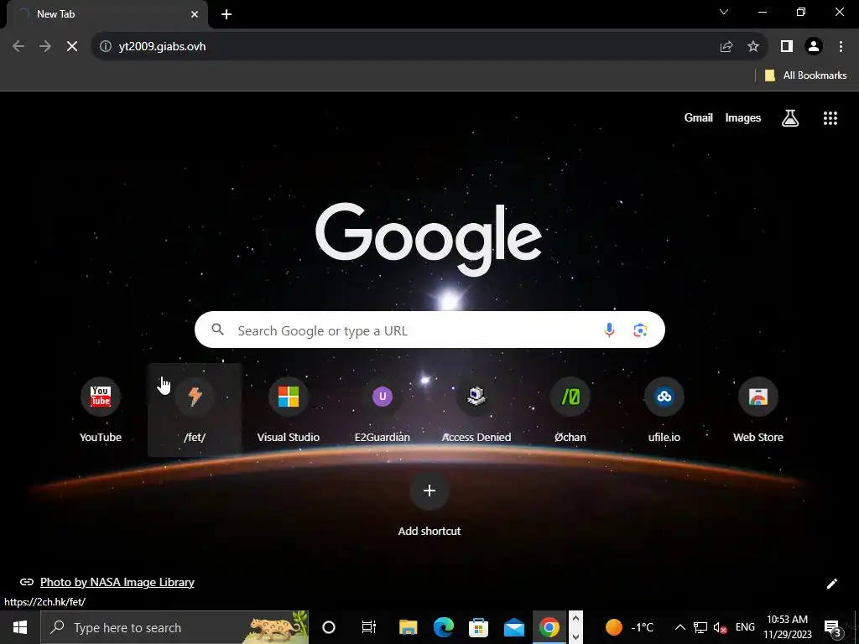Image resolution: width=859 pixels, height=644 pixels.
Task: Open the Visual Studio shortcut
Action: (x=289, y=409)
